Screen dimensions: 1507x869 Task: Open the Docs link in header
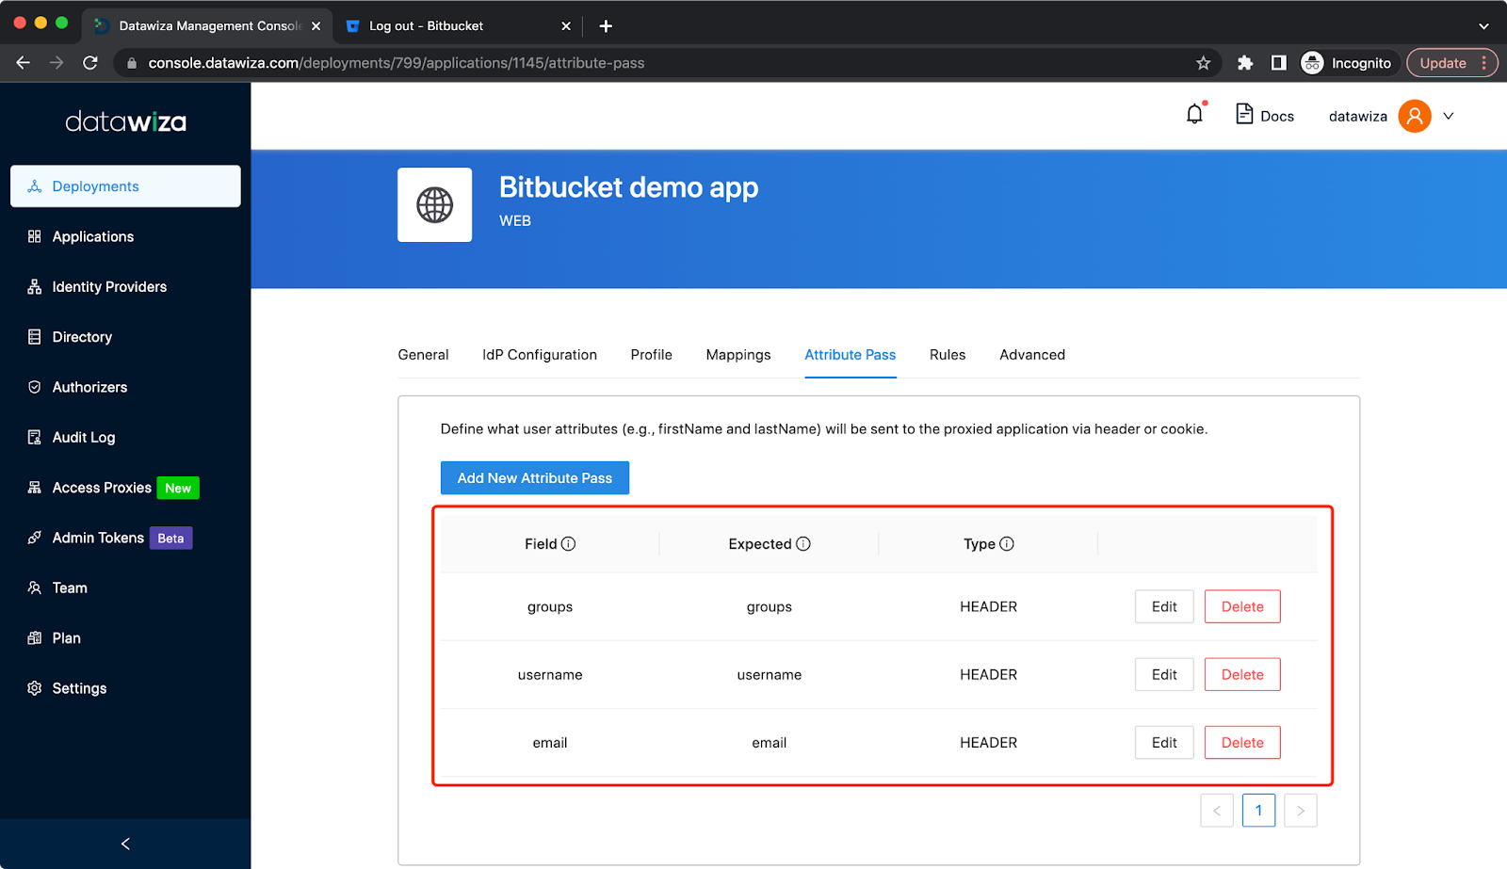[x=1265, y=115]
